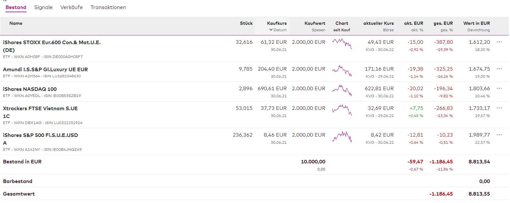
Task: Open the iShares NASDAQ 100 ETF link
Action: click(x=30, y=89)
